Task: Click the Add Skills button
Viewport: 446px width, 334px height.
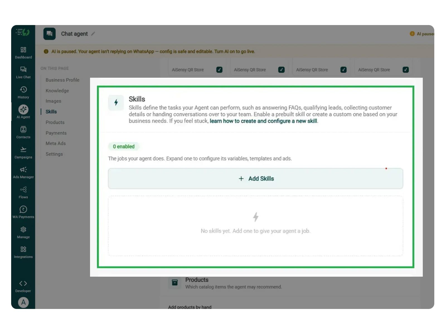Action: point(255,178)
